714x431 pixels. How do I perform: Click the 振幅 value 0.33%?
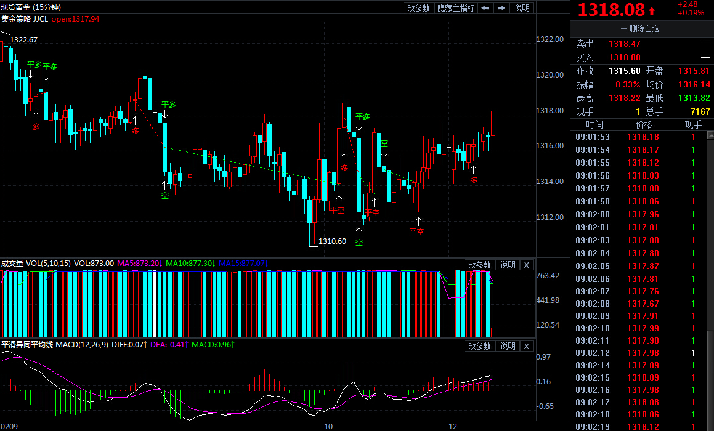pos(628,84)
